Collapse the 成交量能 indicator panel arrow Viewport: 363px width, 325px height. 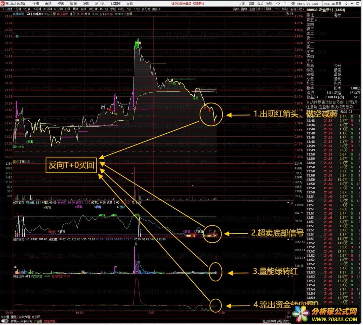point(289,240)
